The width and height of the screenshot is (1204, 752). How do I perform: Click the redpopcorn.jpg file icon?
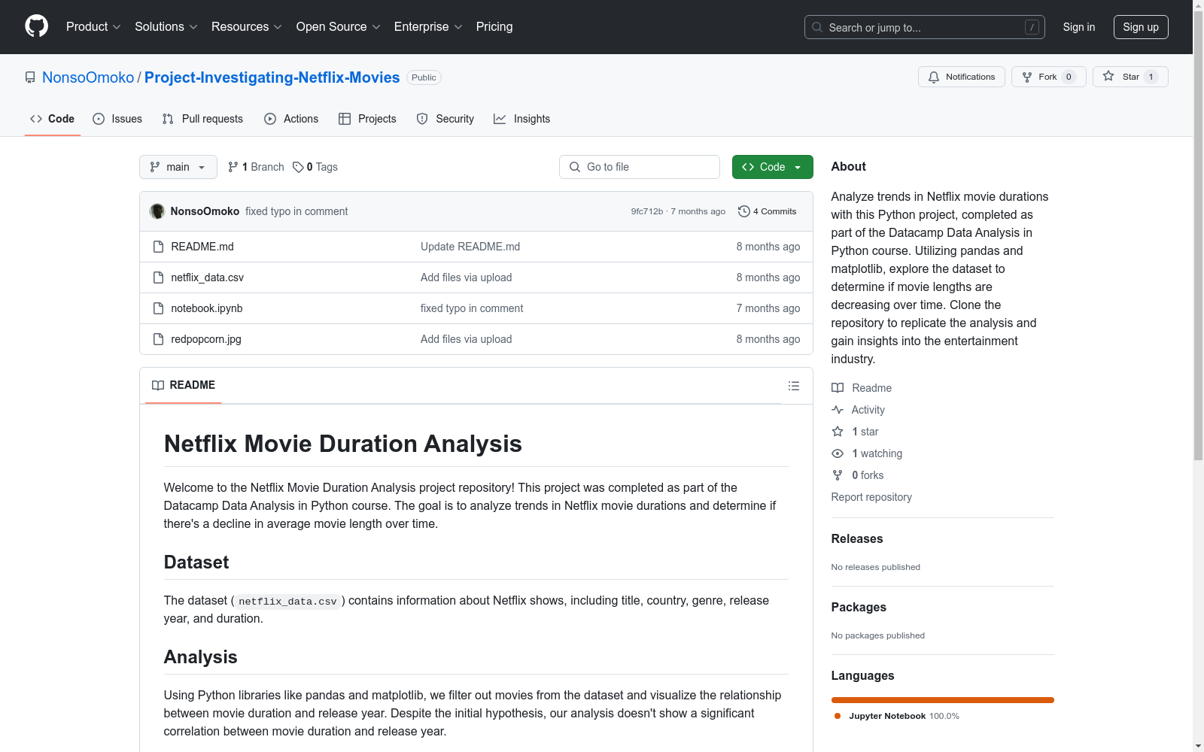158,339
